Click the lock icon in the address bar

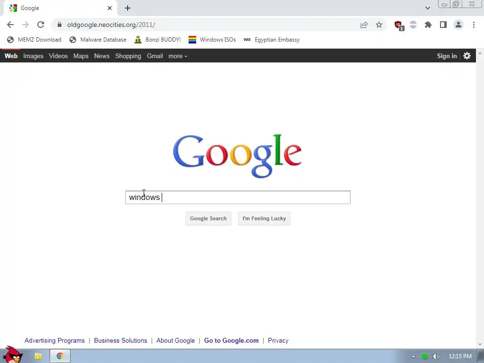[60, 25]
